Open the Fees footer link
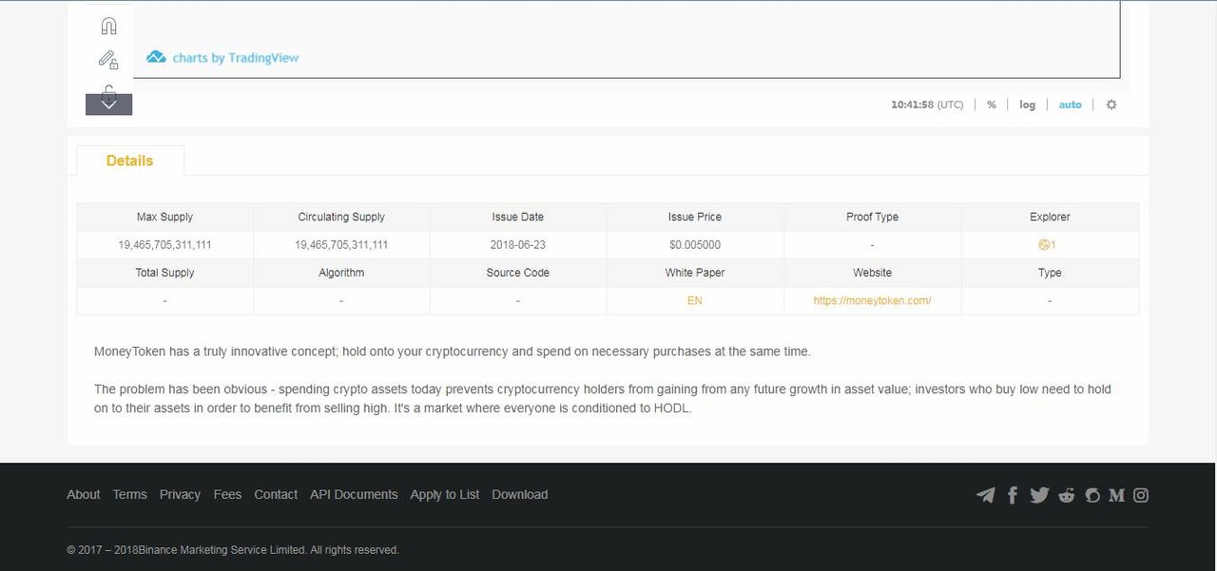This screenshot has width=1217, height=571. 227,494
